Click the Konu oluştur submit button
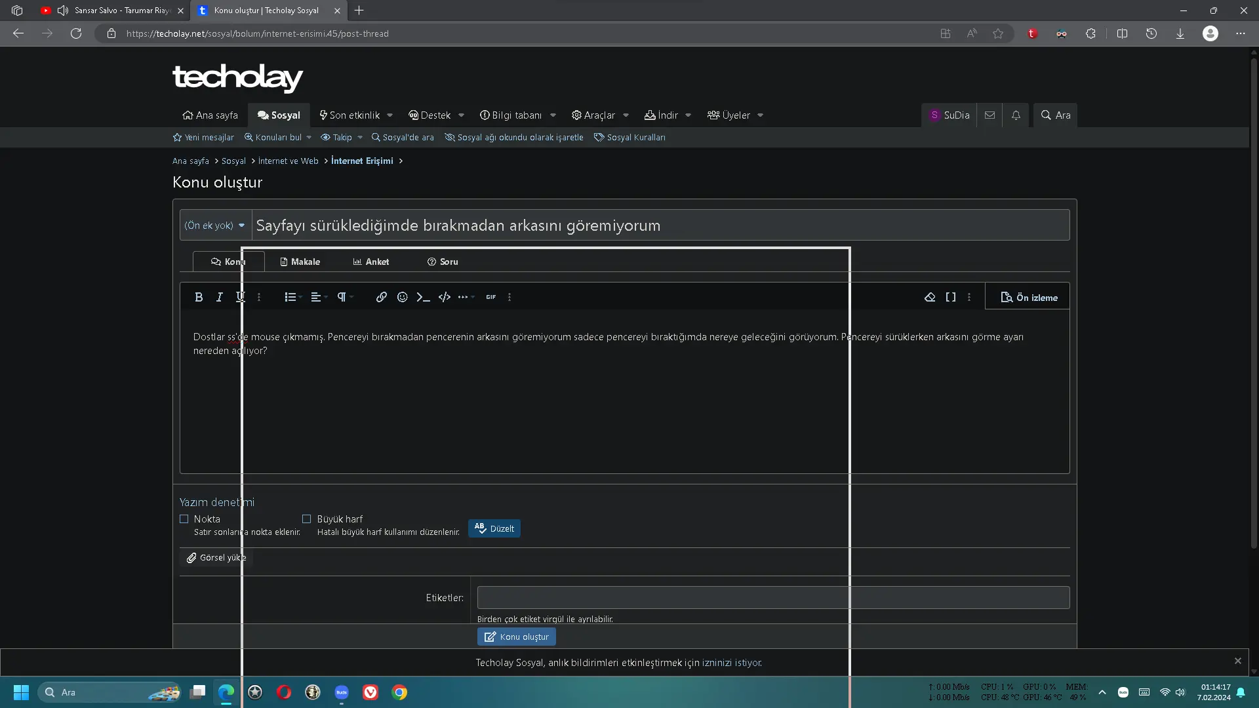Screen dimensions: 1259x708 pyautogui.click(x=517, y=637)
